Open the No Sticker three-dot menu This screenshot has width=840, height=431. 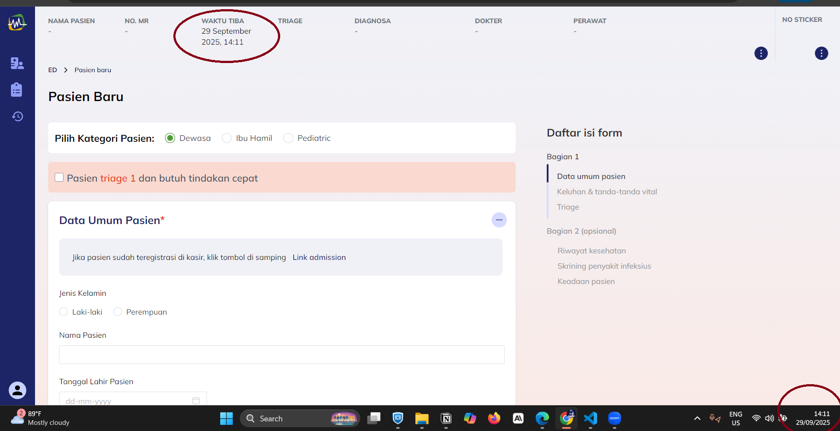[x=821, y=53]
